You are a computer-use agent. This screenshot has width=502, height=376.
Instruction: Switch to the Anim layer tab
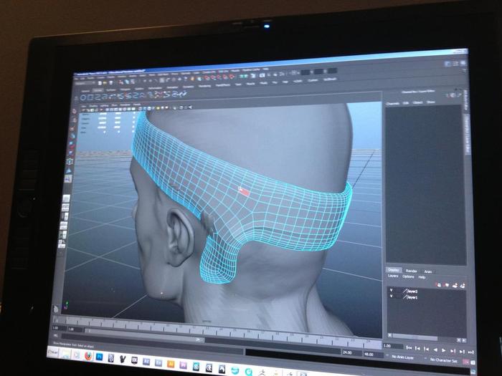click(x=428, y=271)
